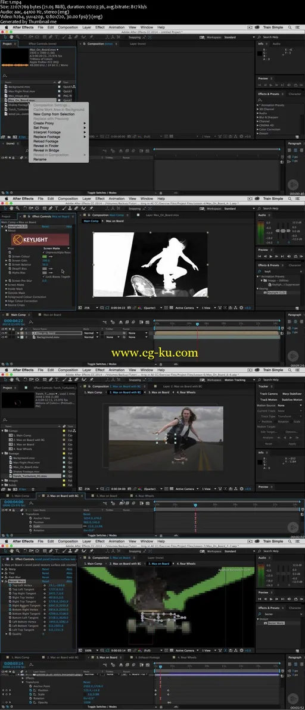Open the Composition menu in first frame's menu bar
This screenshot has height=710, width=305.
(x=68, y=27)
